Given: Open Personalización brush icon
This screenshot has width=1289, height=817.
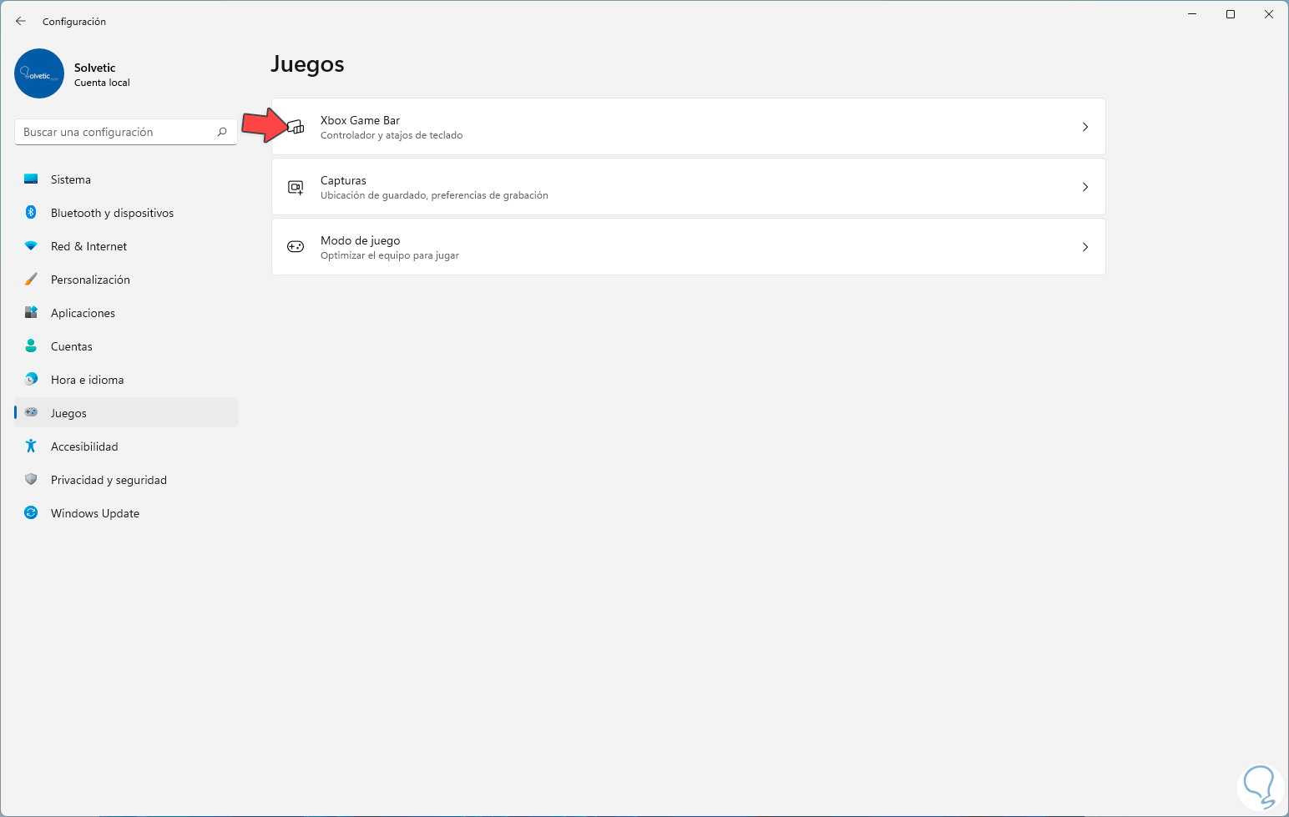Looking at the screenshot, I should (x=31, y=280).
